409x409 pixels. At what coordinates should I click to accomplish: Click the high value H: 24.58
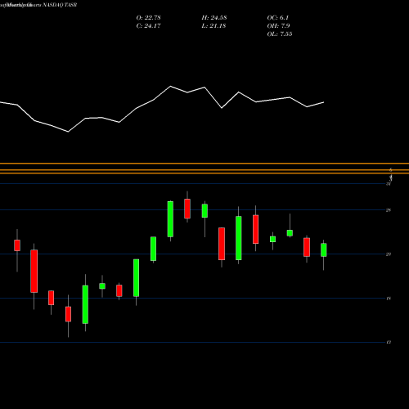click(x=214, y=18)
